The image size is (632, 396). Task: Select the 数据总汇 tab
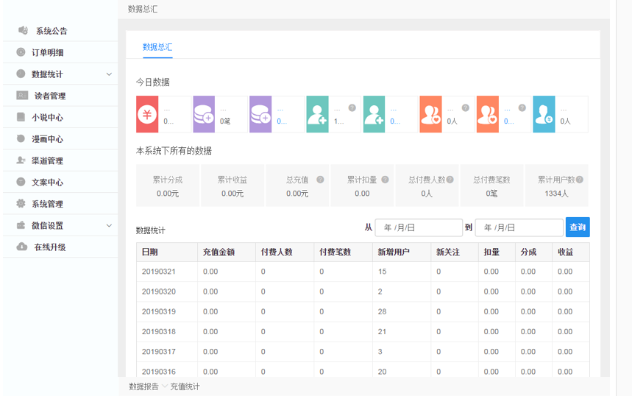157,46
